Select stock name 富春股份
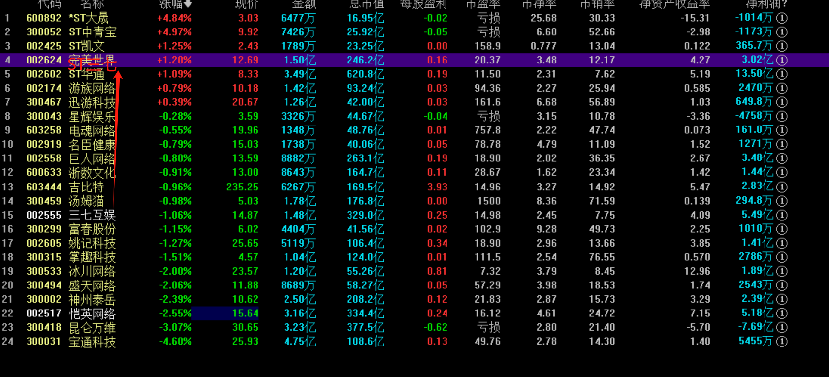 [92, 229]
